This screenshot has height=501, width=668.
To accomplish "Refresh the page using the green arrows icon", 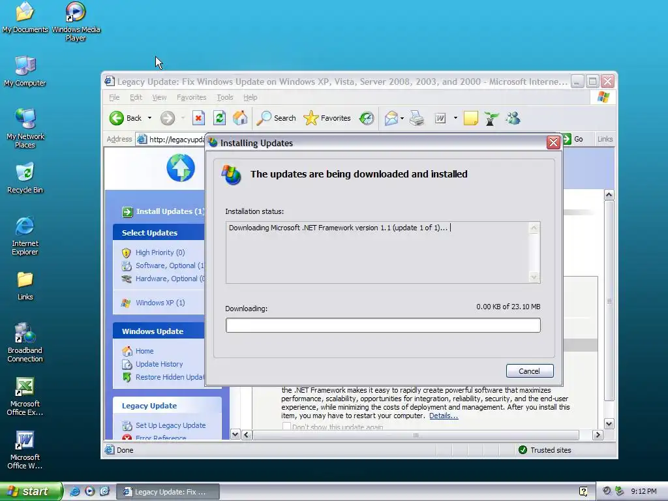I will 219,118.
